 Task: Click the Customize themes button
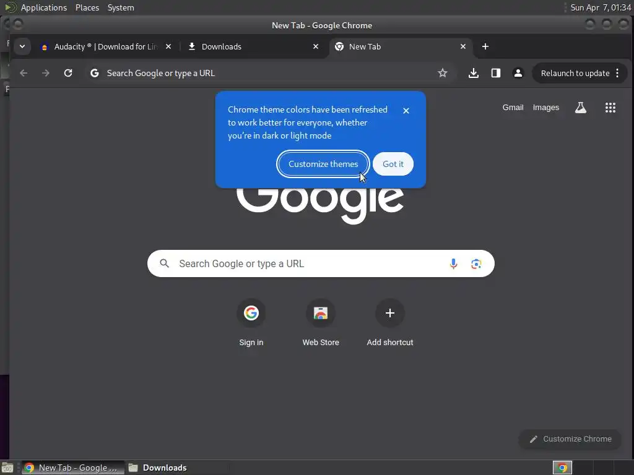pyautogui.click(x=323, y=164)
